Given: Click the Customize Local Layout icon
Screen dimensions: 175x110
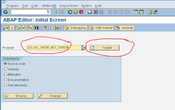Looking at the screenshot, I should 156,12.
